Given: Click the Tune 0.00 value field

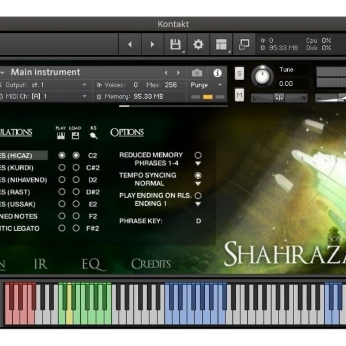Looking at the screenshot, I should click(x=286, y=84).
